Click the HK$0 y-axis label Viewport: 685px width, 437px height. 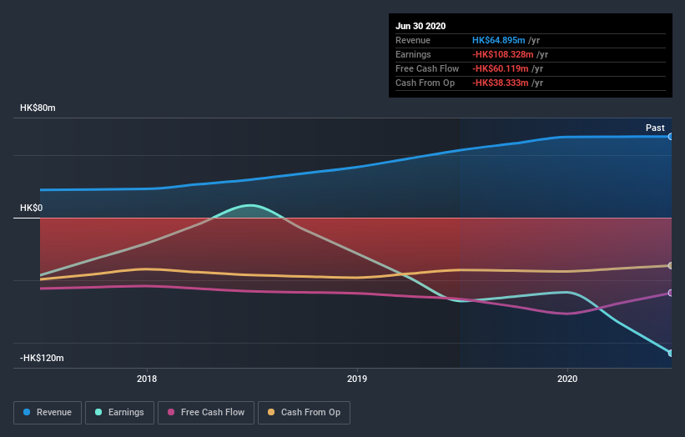point(32,208)
